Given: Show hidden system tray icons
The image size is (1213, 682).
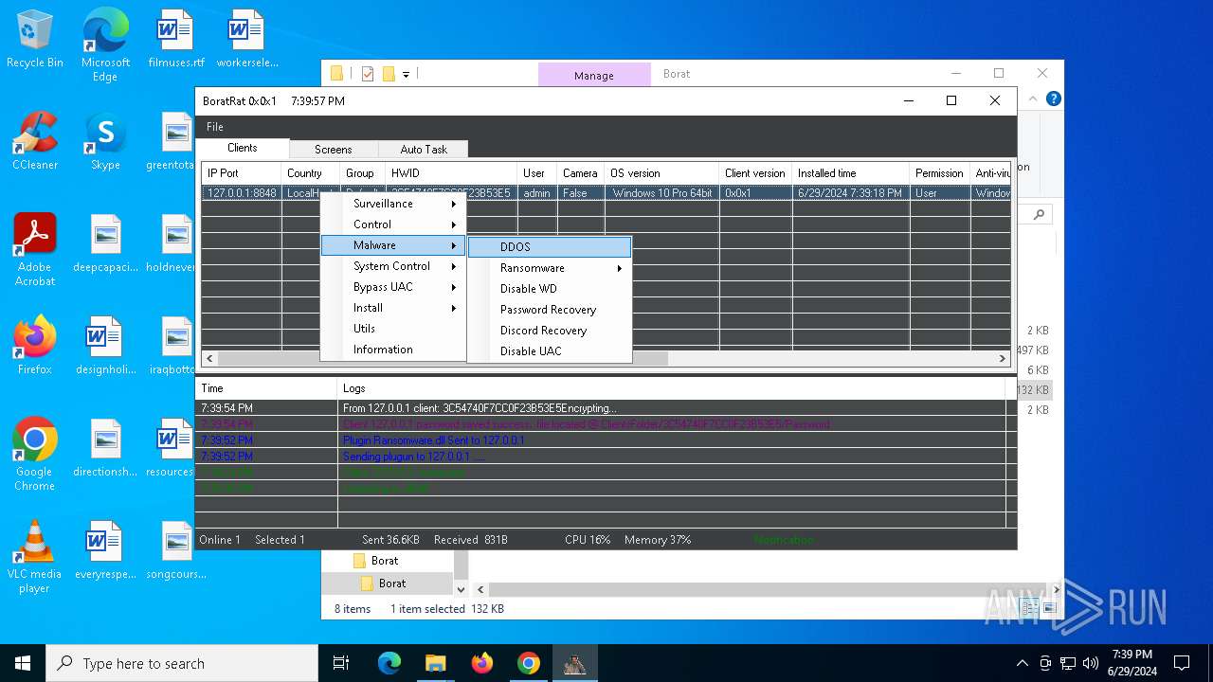Looking at the screenshot, I should [1022, 663].
